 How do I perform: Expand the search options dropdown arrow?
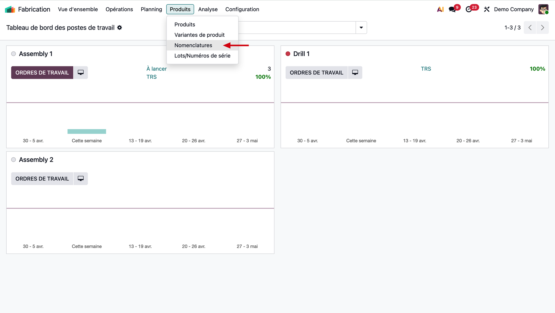click(361, 27)
